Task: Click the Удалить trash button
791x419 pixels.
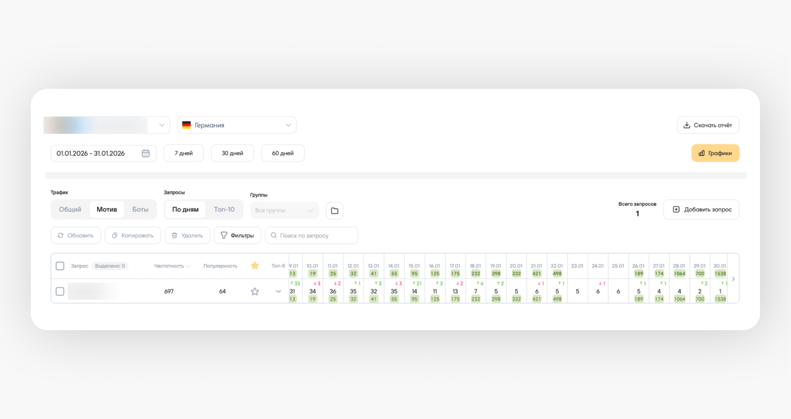Action: [x=187, y=236]
